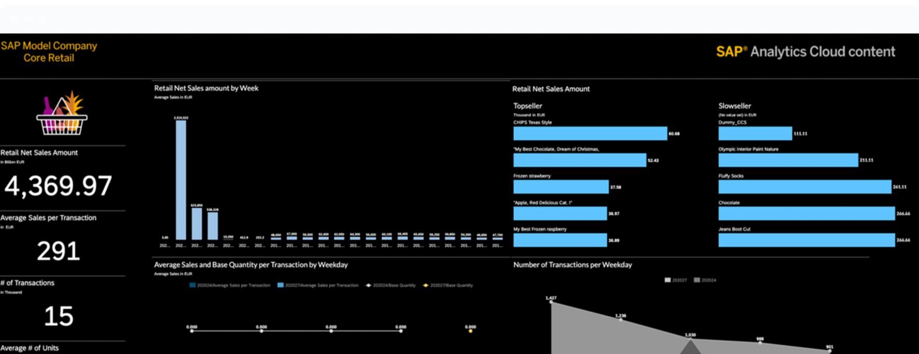Click the 202027 legend square in Transactions chart
919x354 pixels.
pos(668,280)
